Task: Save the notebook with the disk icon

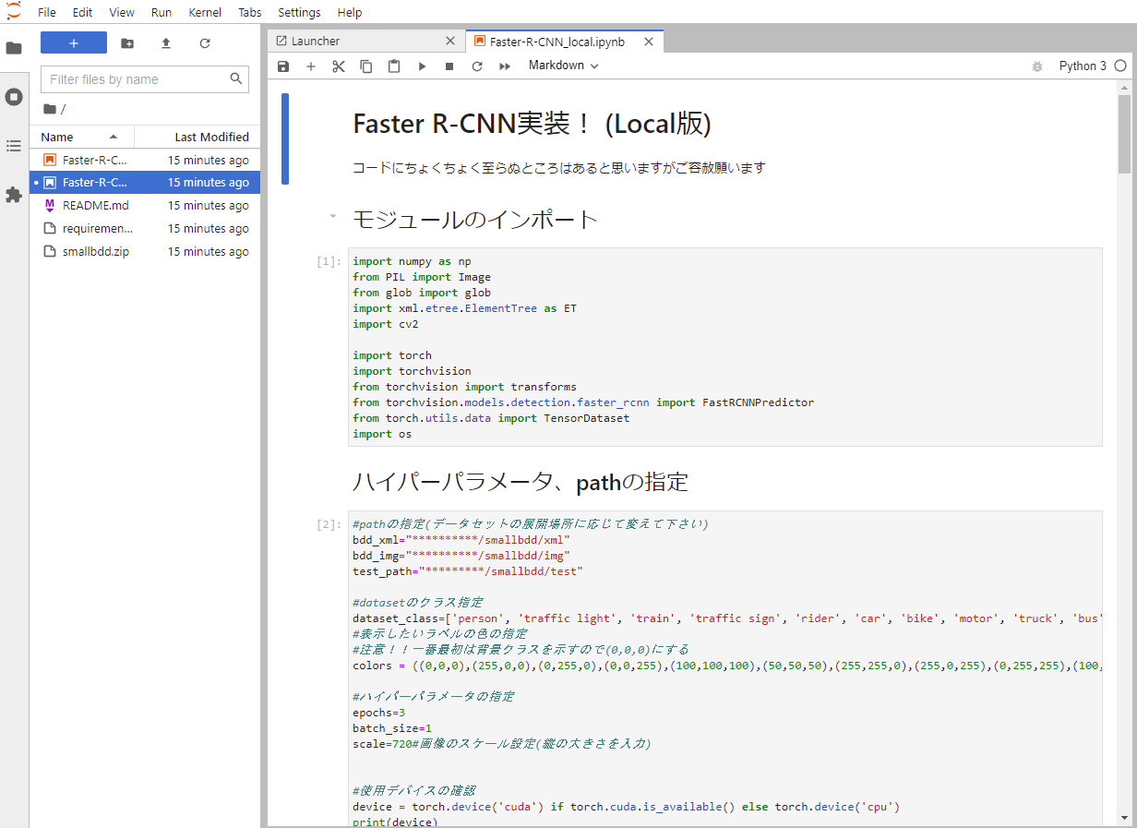Action: pyautogui.click(x=283, y=66)
